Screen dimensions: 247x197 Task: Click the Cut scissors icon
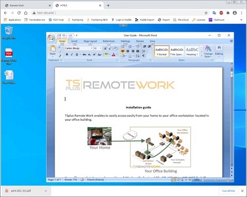60,47
